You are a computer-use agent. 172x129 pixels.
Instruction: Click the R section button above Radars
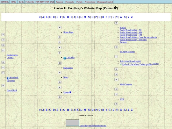(116, 23)
